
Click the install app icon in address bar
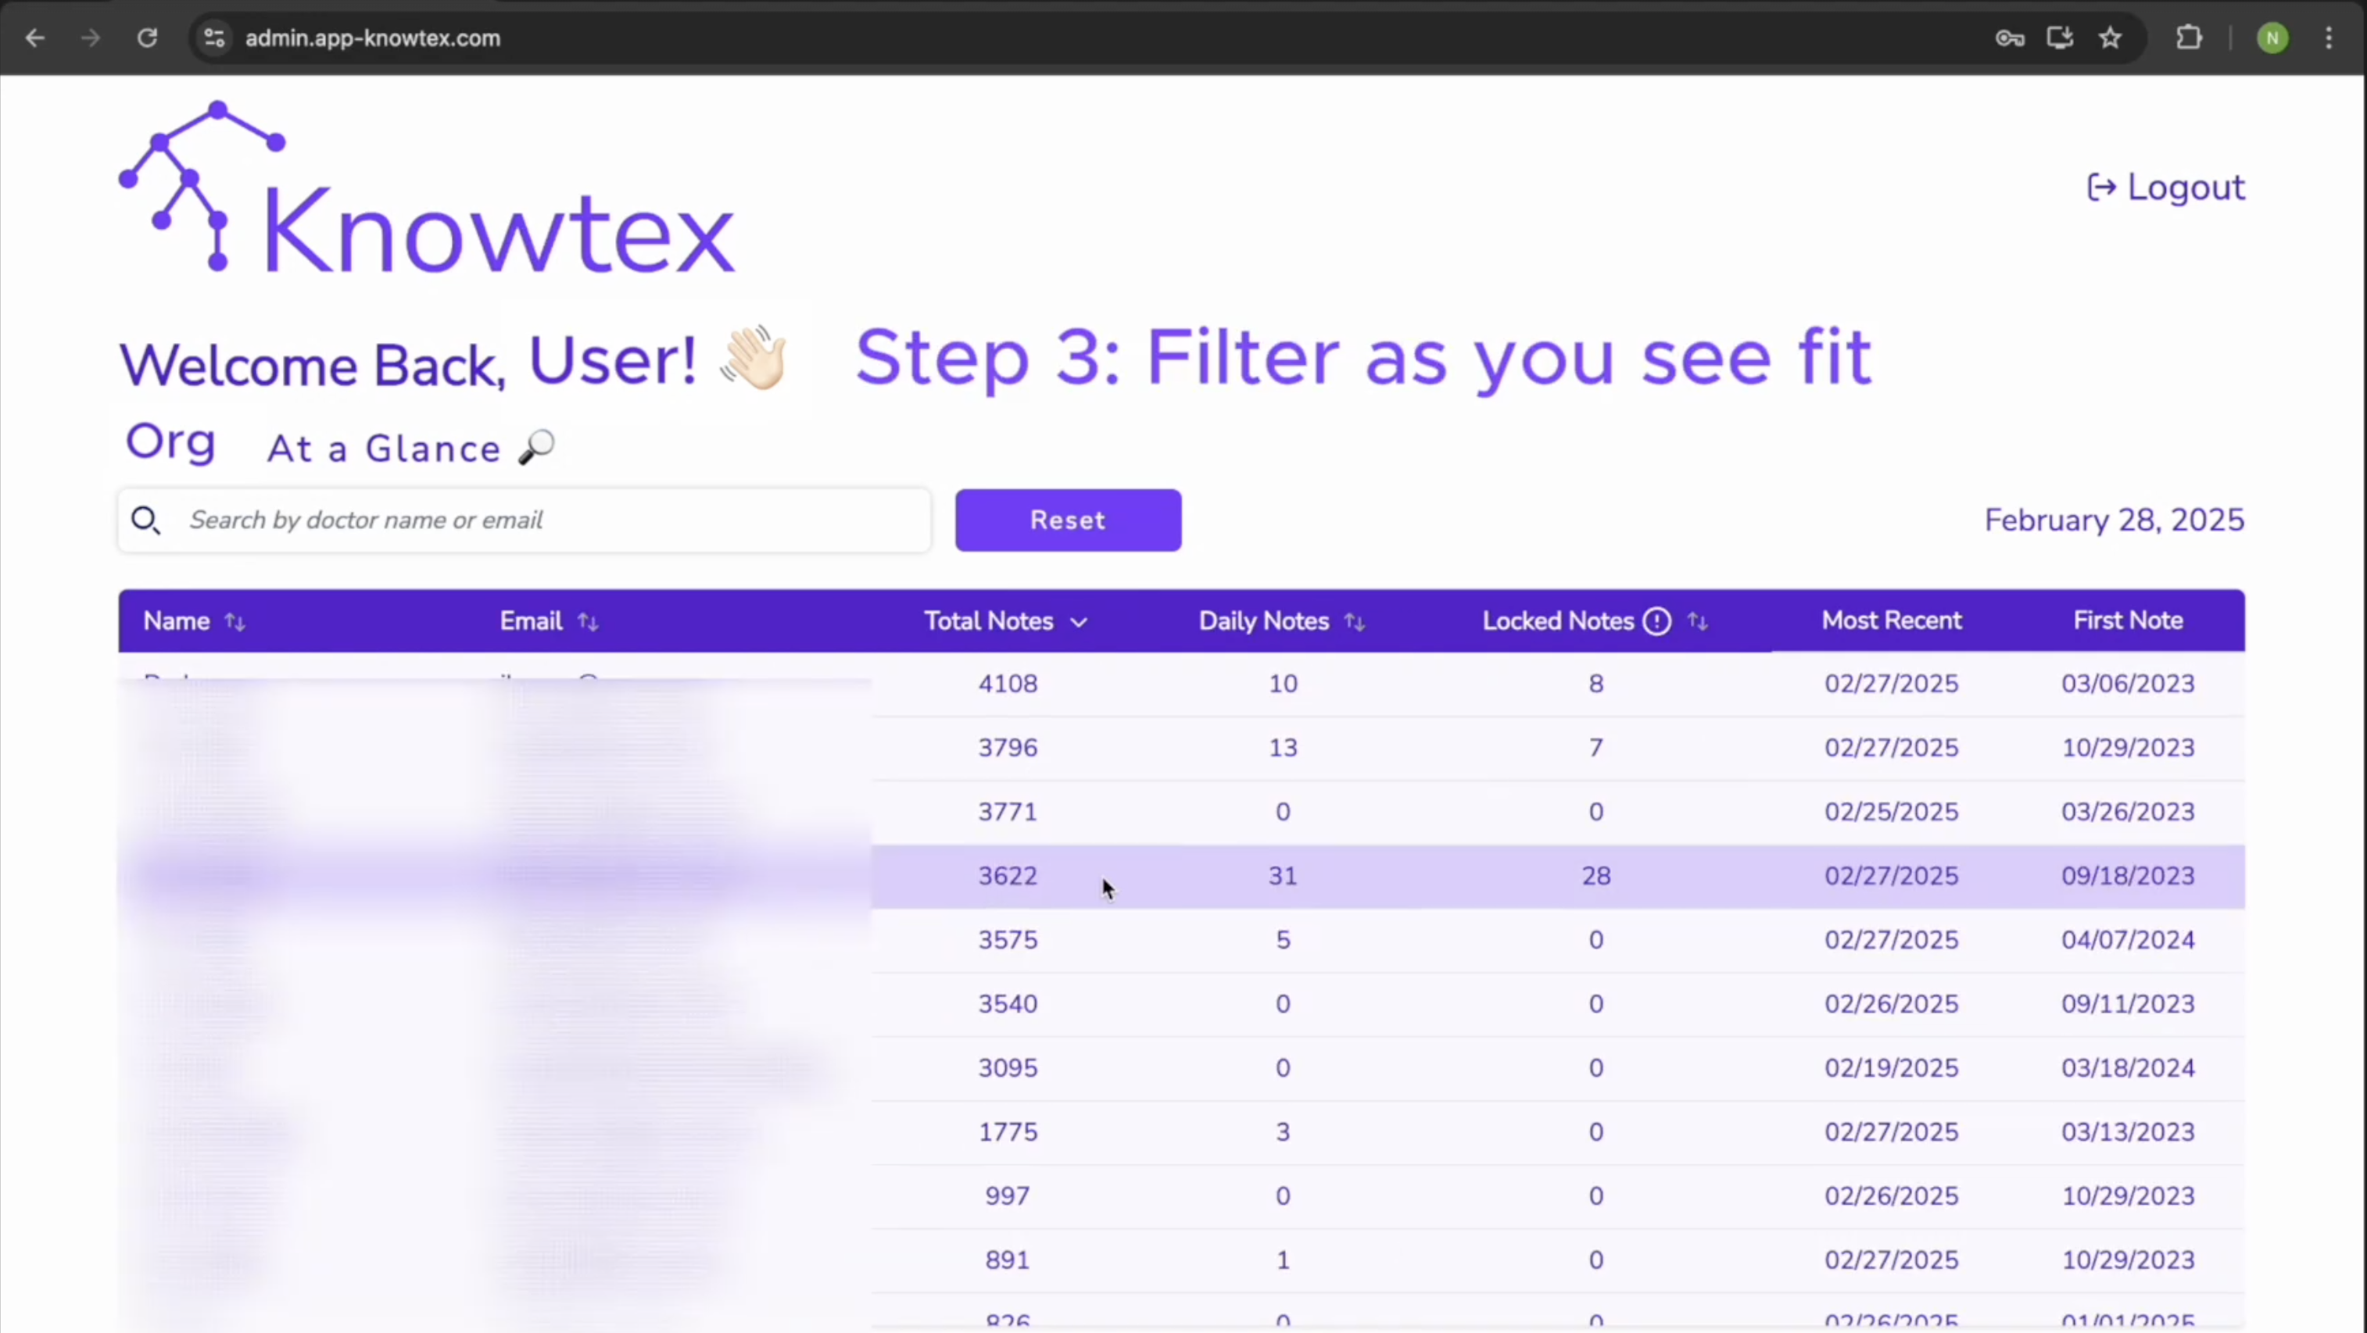pyautogui.click(x=2060, y=38)
